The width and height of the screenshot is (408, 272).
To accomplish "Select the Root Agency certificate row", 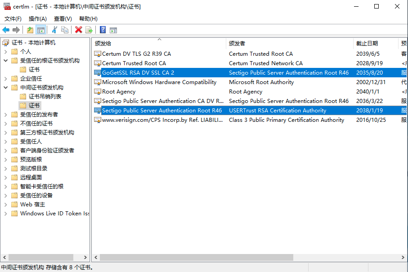I will pos(119,92).
